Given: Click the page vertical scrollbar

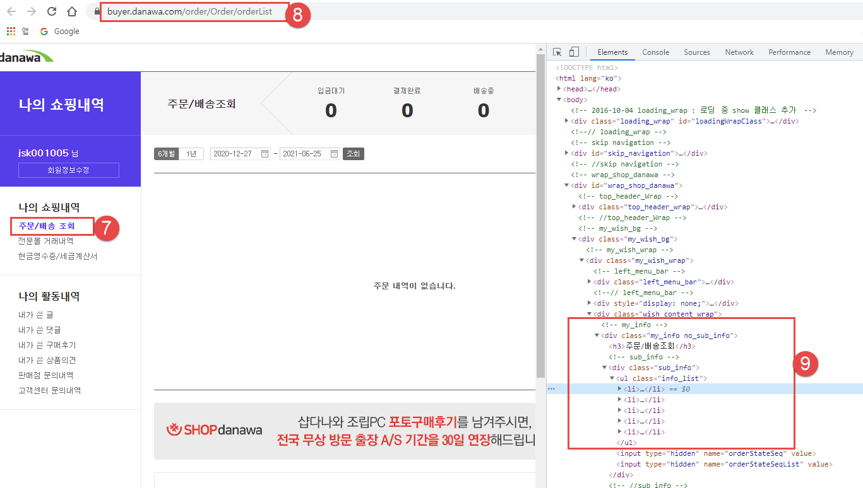Looking at the screenshot, I should (x=540, y=215).
